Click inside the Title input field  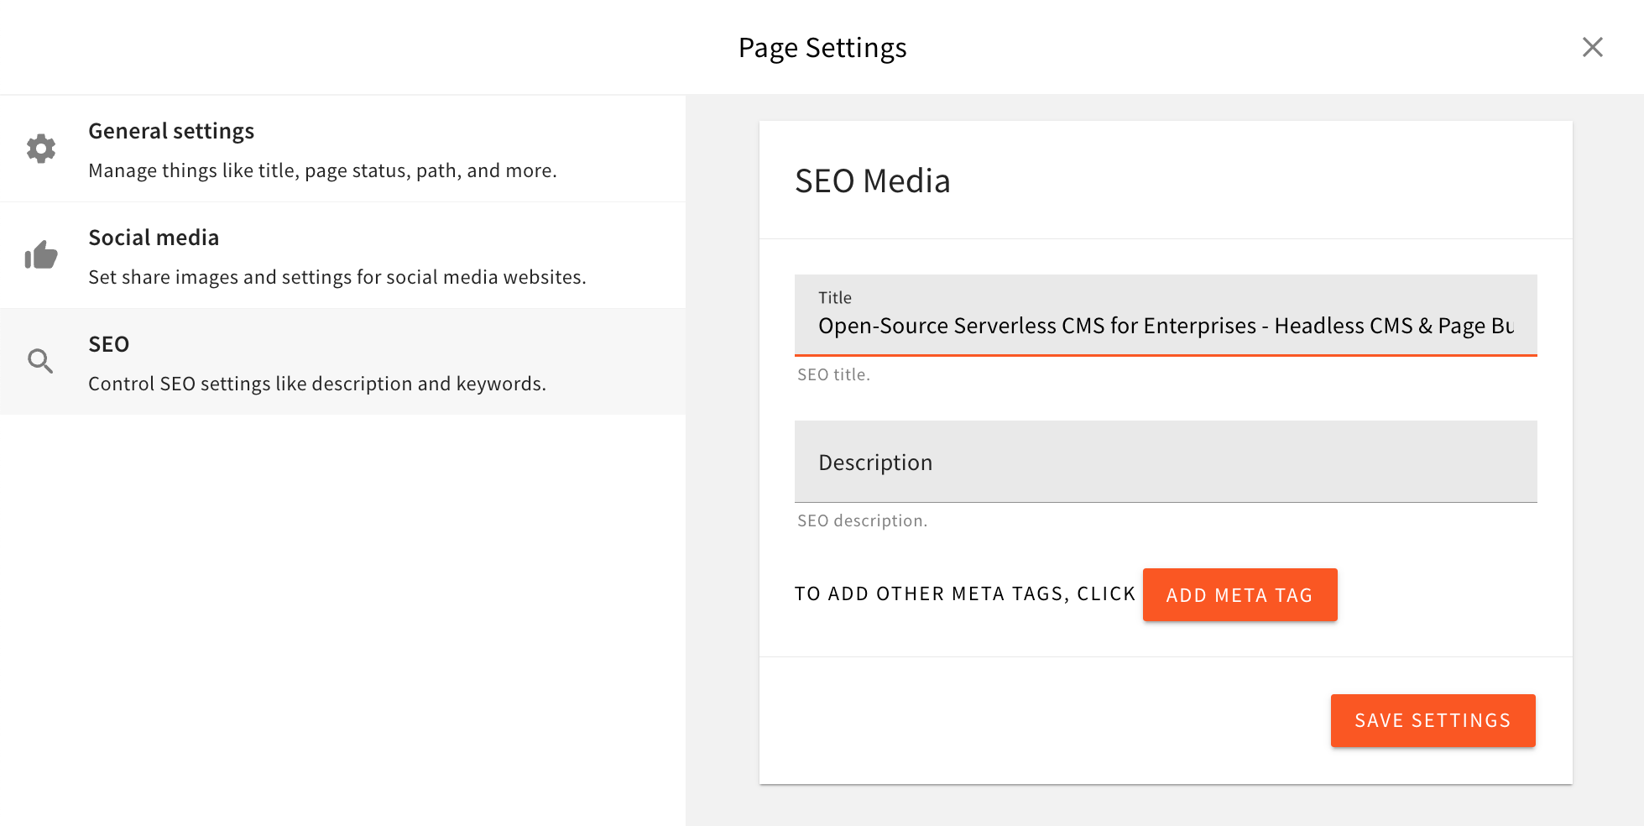pos(1165,326)
